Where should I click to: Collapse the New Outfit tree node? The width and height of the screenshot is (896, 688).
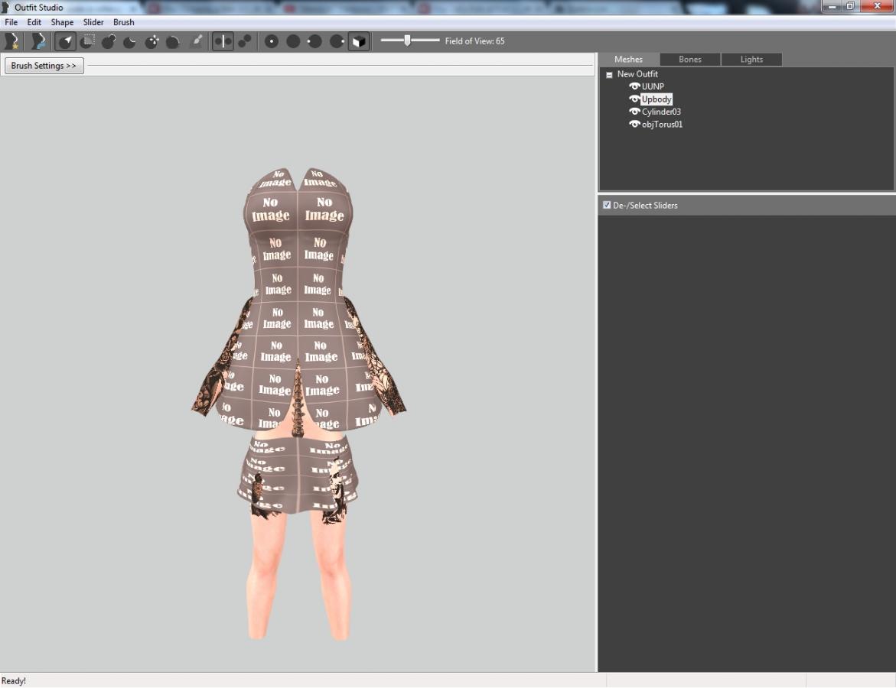[x=609, y=75]
